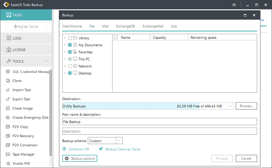Expand the Network tree node
272x168 pixels.
65,66
